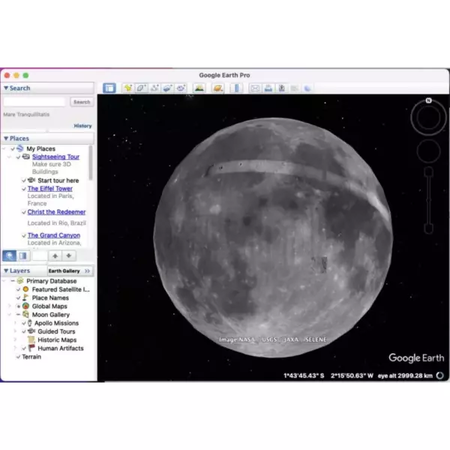450x450 pixels.
Task: Click the places split-panel view icon
Action: [23, 256]
